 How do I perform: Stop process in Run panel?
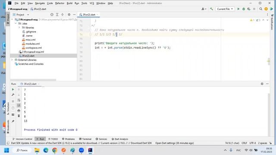pos(13,102)
